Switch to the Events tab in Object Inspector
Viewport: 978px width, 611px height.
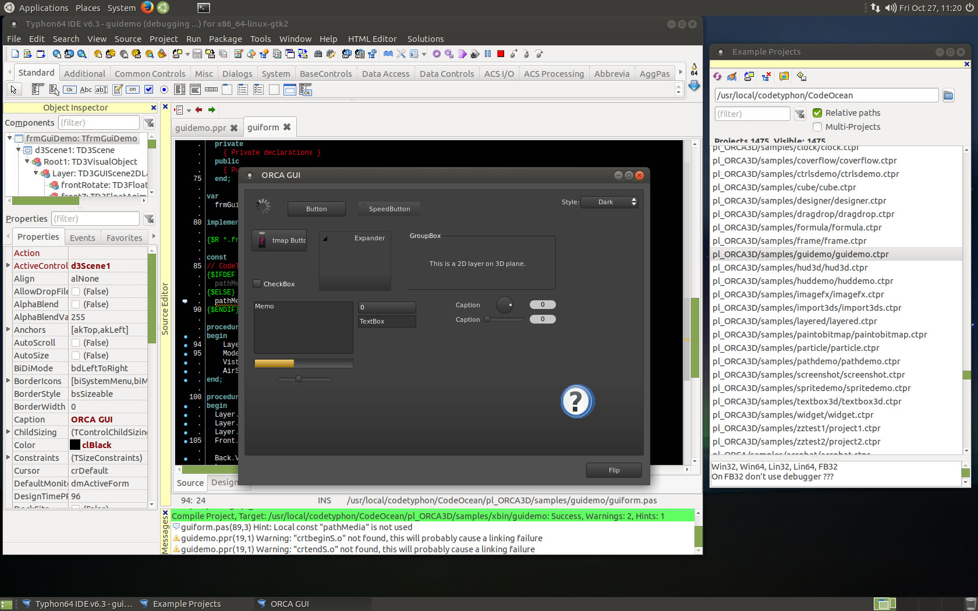tap(83, 238)
